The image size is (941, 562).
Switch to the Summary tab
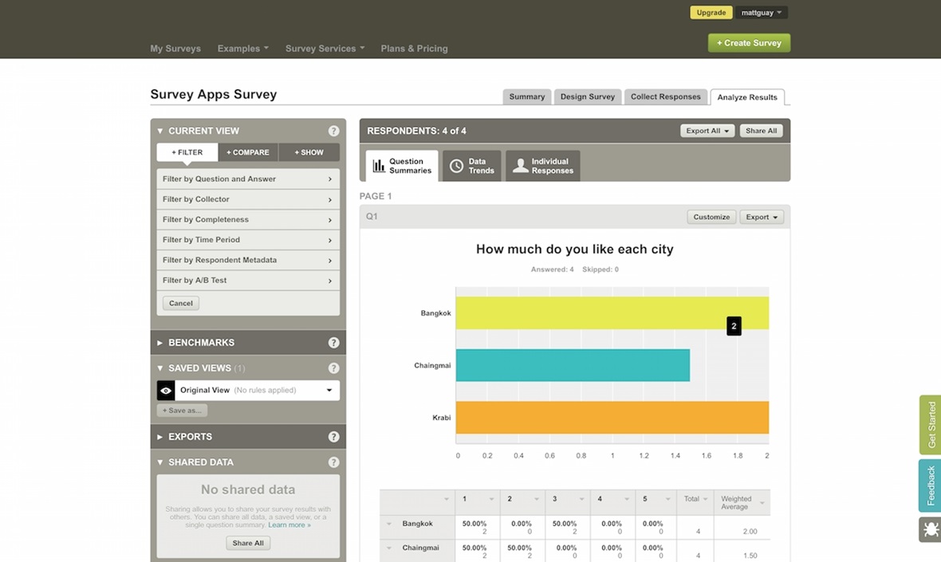pos(527,96)
